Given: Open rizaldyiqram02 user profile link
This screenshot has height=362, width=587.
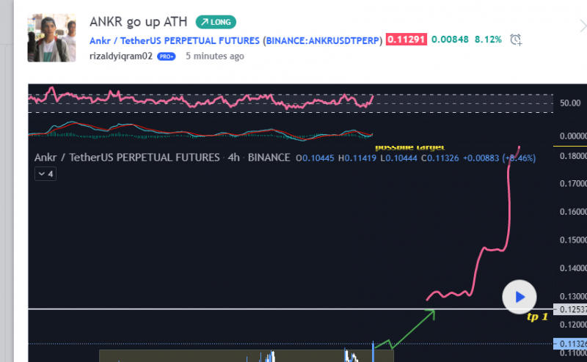Looking at the screenshot, I should click(x=121, y=56).
